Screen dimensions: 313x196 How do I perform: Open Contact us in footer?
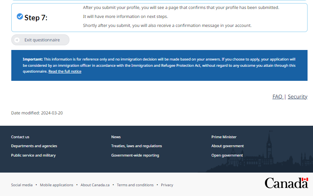point(20,137)
